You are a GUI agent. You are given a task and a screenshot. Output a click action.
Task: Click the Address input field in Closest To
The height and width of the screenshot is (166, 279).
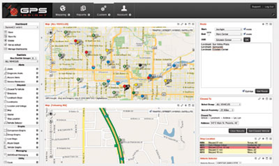[224, 123]
